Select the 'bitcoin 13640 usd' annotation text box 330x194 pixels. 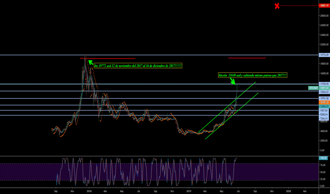pos(252,75)
